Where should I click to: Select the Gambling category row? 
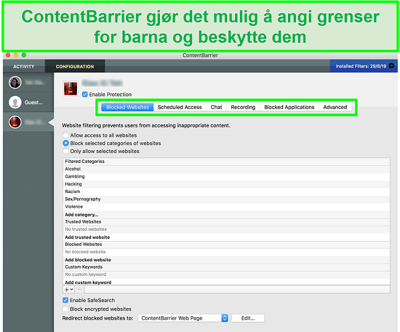point(226,176)
